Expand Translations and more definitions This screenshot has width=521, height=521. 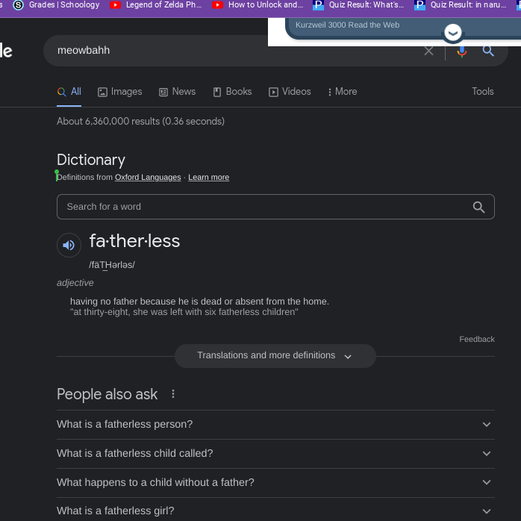(x=275, y=356)
